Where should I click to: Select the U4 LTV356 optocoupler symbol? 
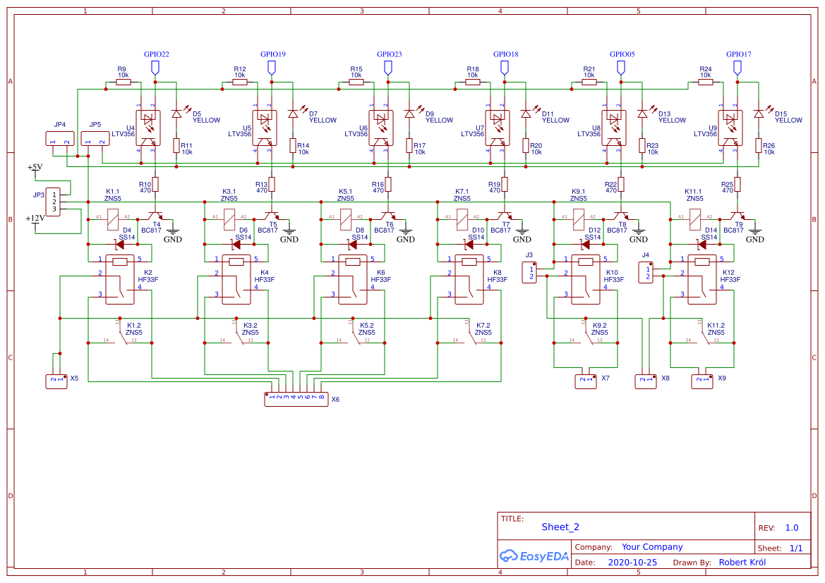coord(147,128)
